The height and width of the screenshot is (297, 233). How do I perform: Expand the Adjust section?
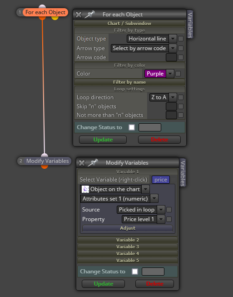tap(128, 228)
